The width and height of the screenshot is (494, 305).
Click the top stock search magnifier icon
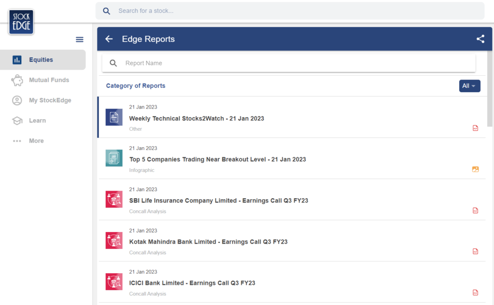(x=107, y=11)
